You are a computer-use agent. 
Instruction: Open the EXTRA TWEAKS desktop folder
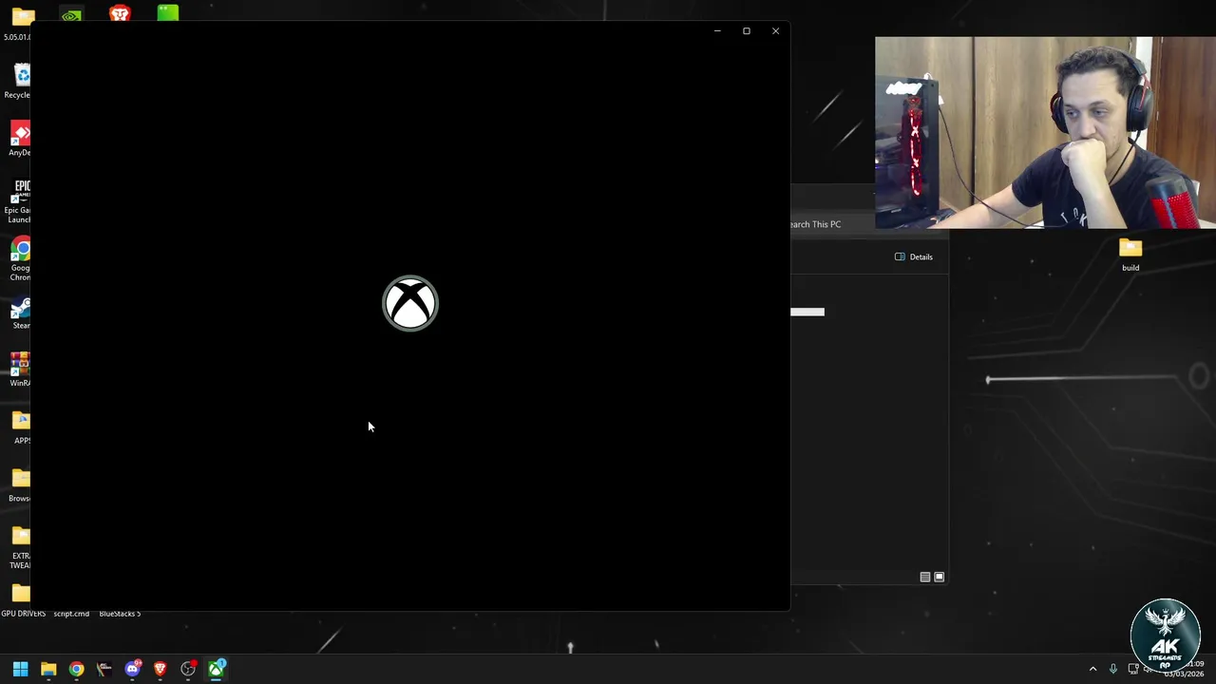point(20,547)
